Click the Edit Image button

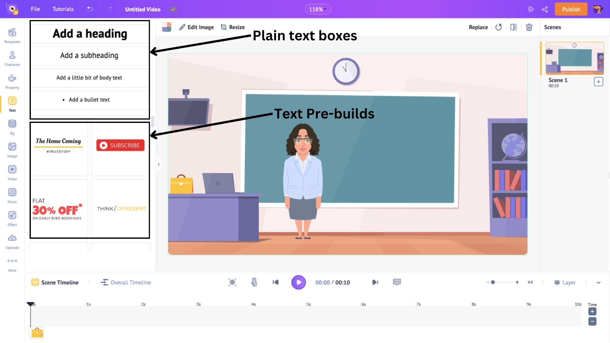pyautogui.click(x=197, y=27)
